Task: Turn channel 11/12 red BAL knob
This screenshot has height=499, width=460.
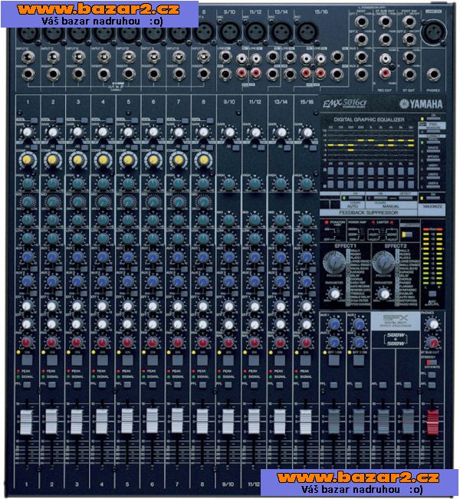Action: click(x=254, y=342)
